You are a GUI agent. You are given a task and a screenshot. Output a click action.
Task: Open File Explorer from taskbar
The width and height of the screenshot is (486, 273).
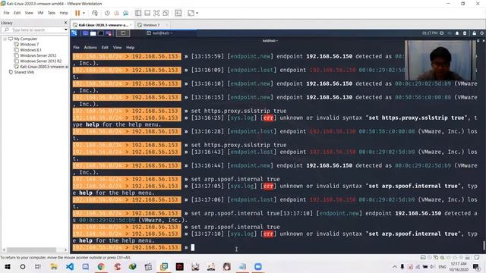54,266
